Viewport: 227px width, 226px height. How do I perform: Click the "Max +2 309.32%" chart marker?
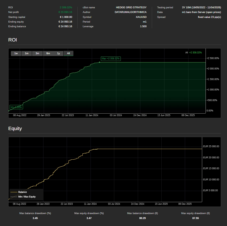click(x=110, y=59)
